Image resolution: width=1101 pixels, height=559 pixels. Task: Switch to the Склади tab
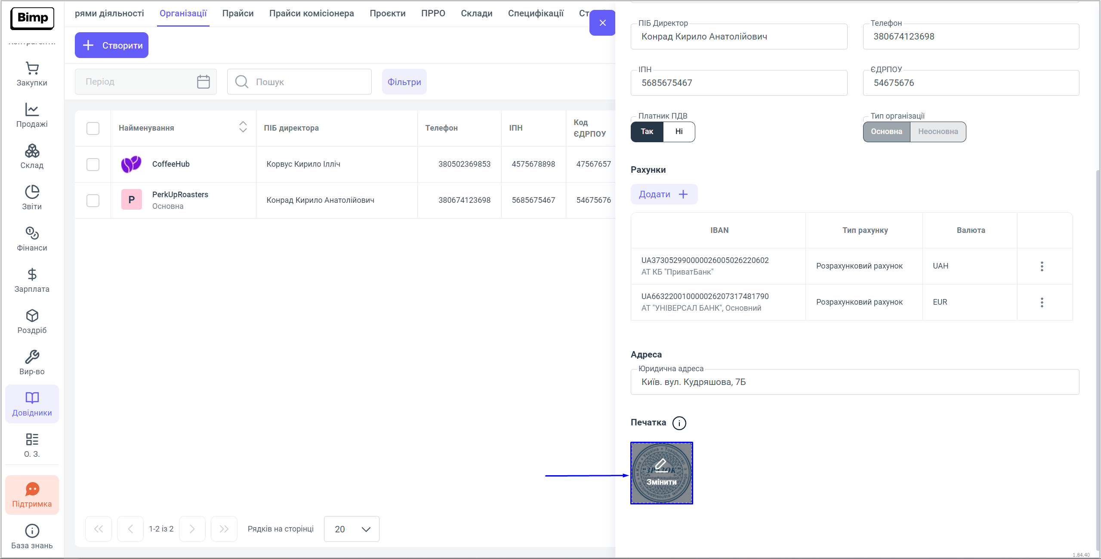click(x=476, y=13)
